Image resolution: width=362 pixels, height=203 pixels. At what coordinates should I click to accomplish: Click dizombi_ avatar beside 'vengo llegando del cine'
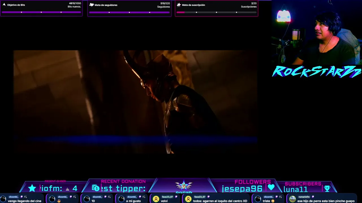tap(3, 199)
